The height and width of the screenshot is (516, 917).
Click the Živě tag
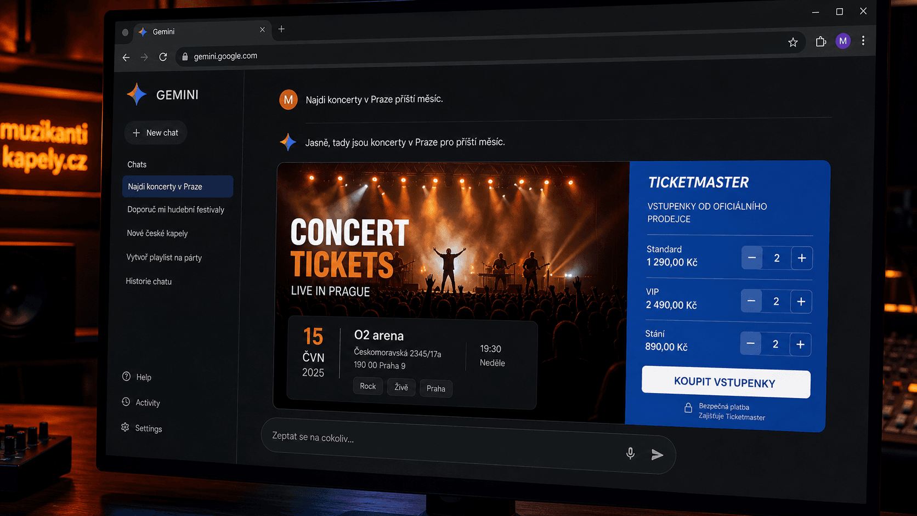point(401,387)
